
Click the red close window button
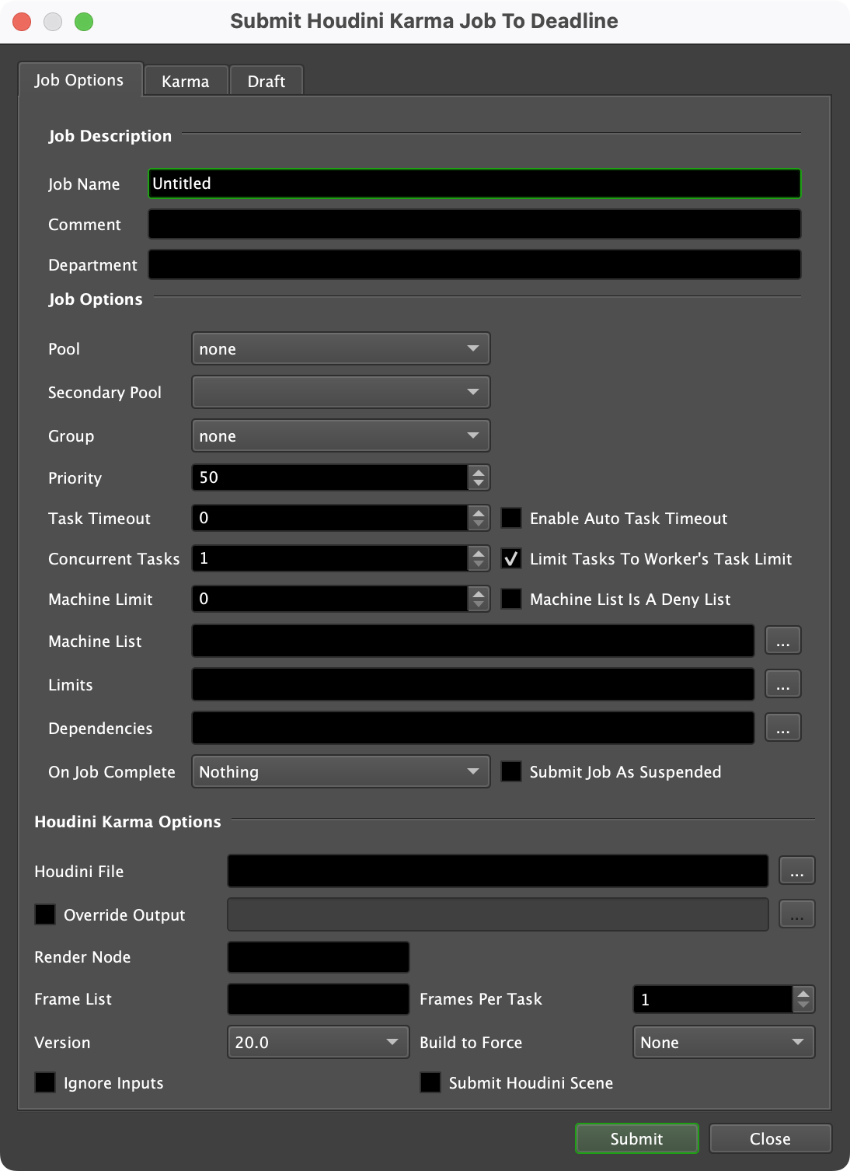[x=22, y=22]
